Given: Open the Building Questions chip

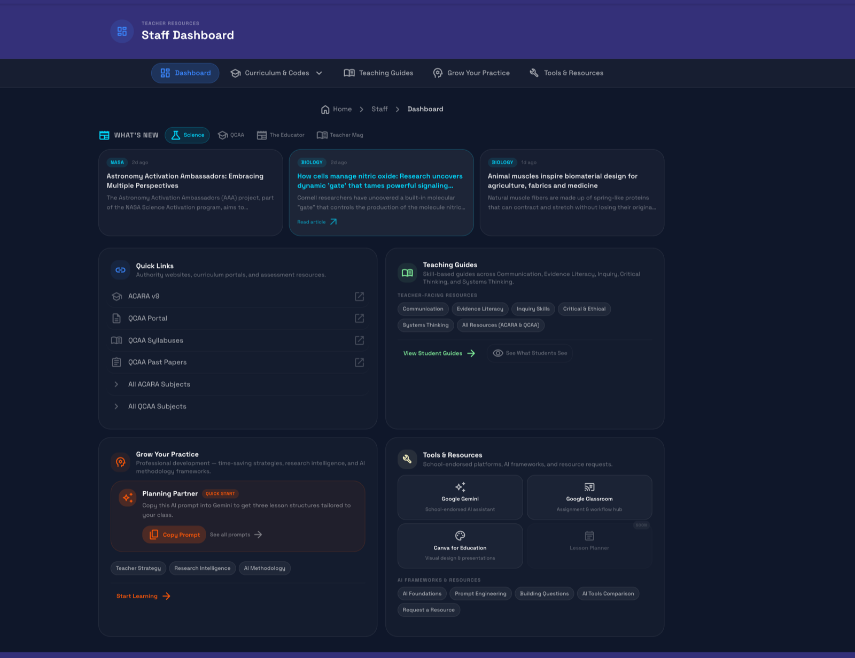Looking at the screenshot, I should point(544,594).
